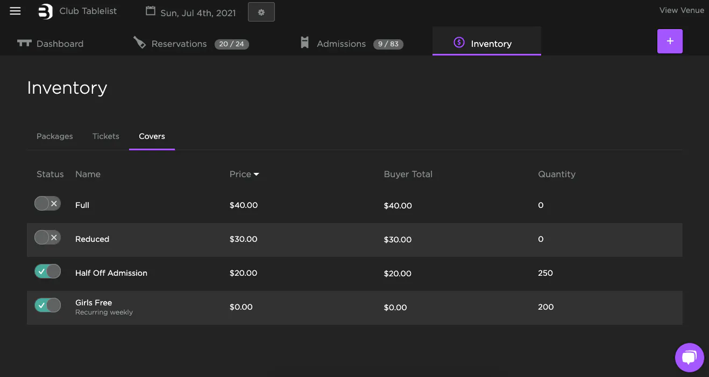This screenshot has width=709, height=377.
Task: Click the calendar icon beside the date
Action: tap(151, 11)
